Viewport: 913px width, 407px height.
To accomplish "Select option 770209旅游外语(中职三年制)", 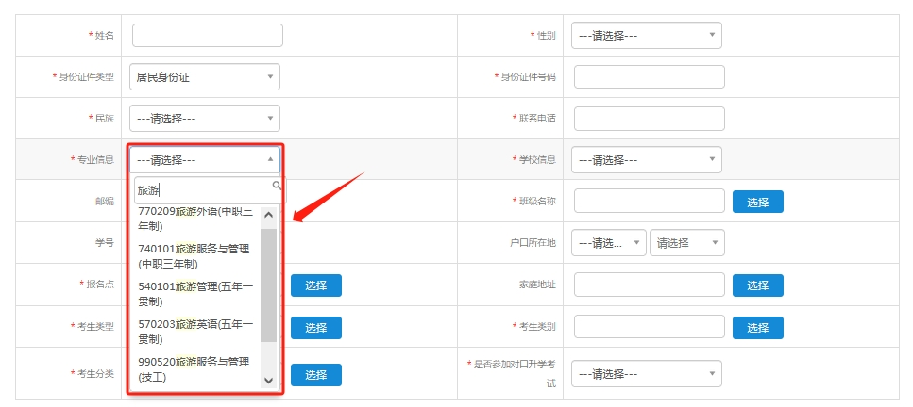I will coord(195,220).
